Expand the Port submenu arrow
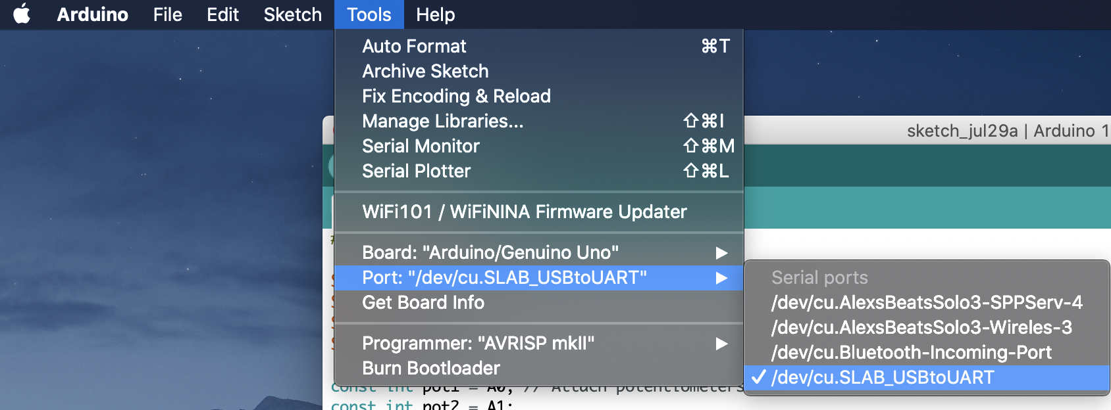 (x=721, y=278)
